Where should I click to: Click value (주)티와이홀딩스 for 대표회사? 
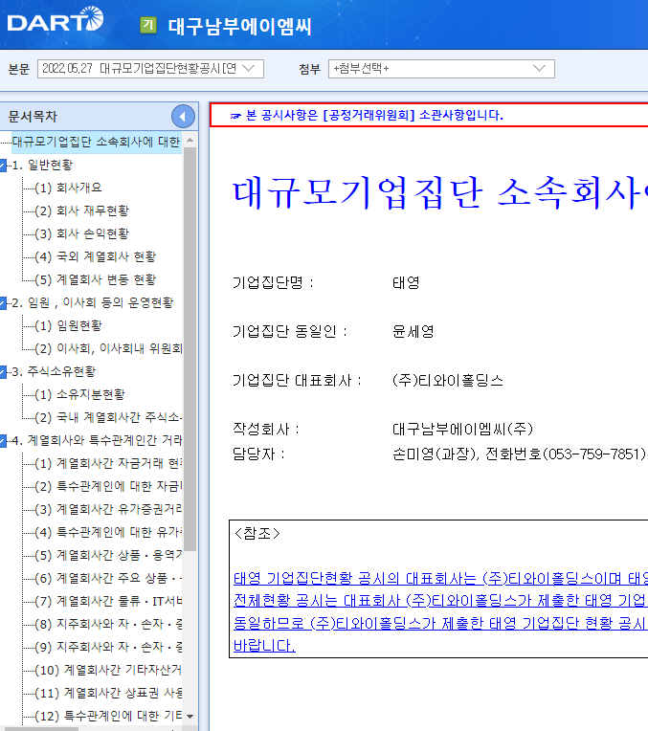point(448,381)
